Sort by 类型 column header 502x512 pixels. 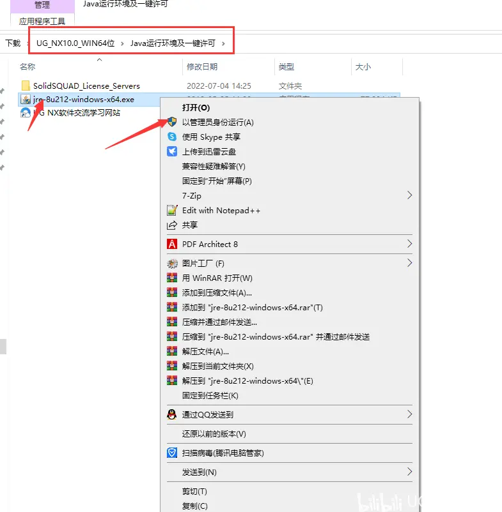[286, 66]
